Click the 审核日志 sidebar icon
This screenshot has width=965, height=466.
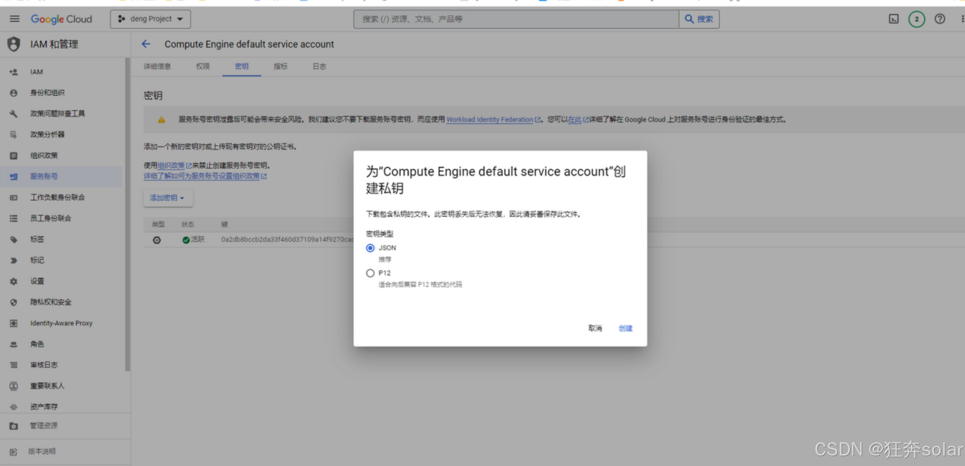click(x=14, y=365)
